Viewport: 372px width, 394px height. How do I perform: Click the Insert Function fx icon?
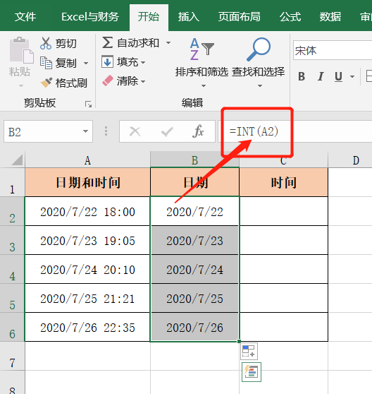(198, 131)
